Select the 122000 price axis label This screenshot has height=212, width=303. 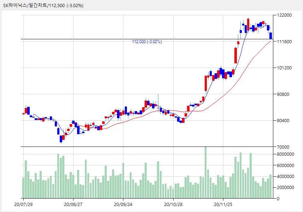coord(284,15)
